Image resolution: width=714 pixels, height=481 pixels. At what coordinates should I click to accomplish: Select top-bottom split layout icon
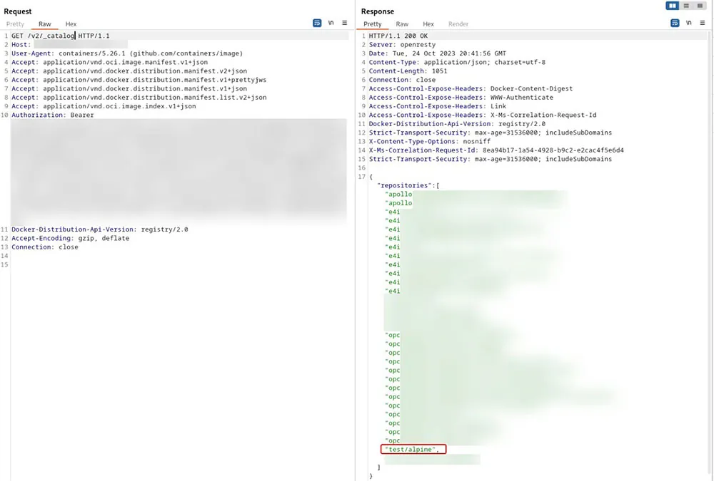pyautogui.click(x=686, y=6)
